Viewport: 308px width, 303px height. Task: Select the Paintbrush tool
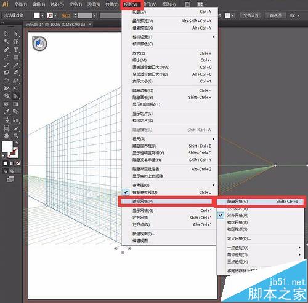pyautogui.click(x=6, y=65)
